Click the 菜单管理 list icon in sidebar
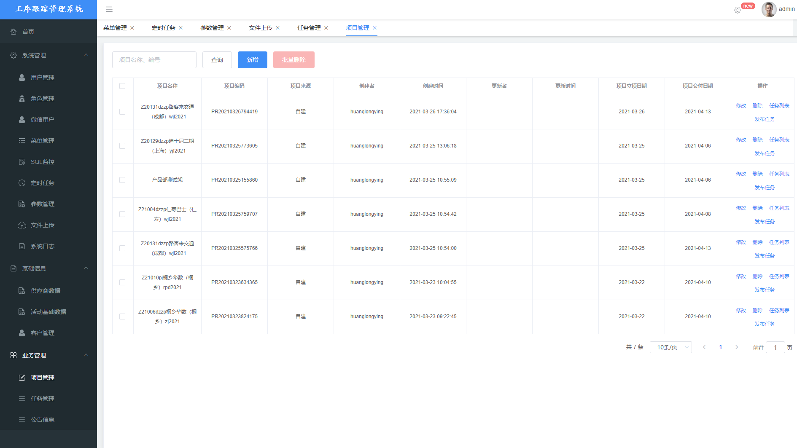Viewport: 797px width, 448px height. (22, 141)
